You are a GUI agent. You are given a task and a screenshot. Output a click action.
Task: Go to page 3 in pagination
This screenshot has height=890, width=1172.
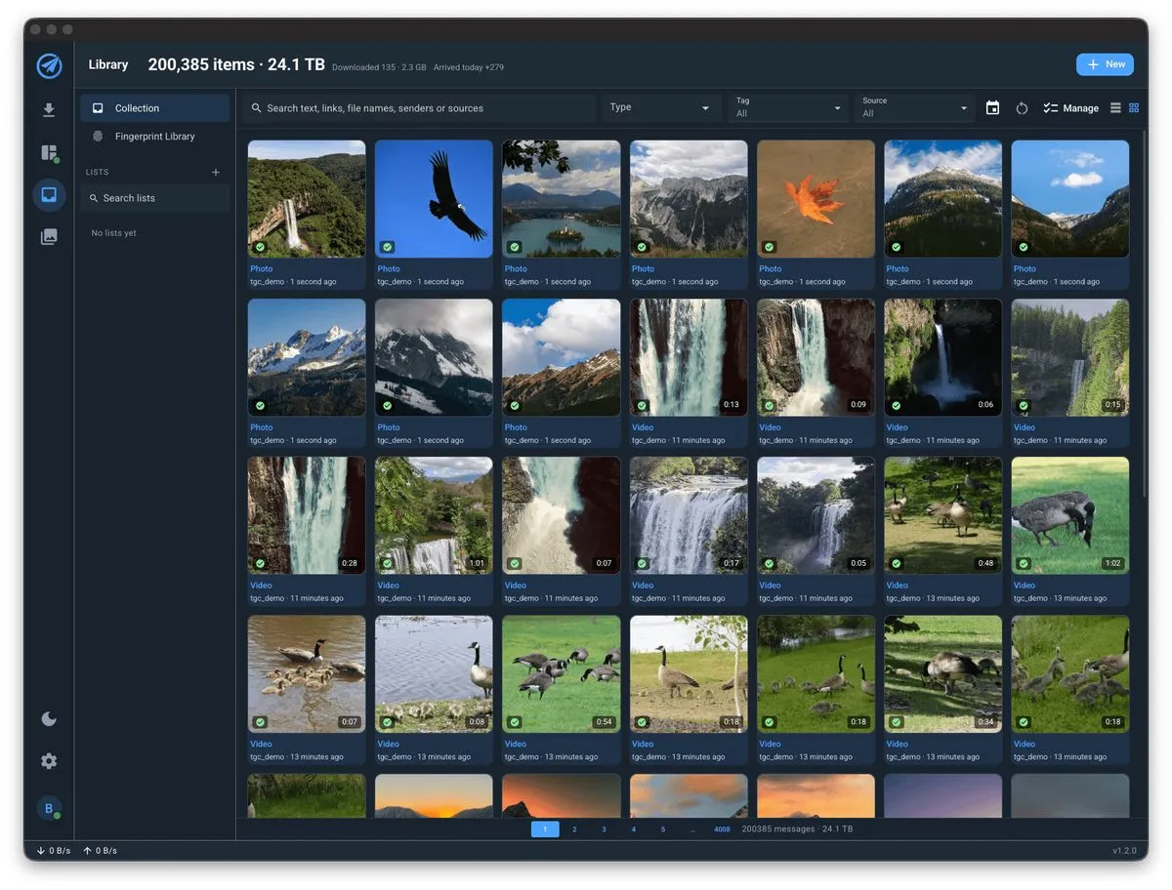[x=604, y=829]
